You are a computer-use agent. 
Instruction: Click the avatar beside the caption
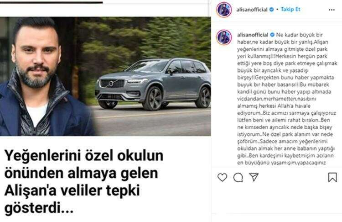[224, 37]
